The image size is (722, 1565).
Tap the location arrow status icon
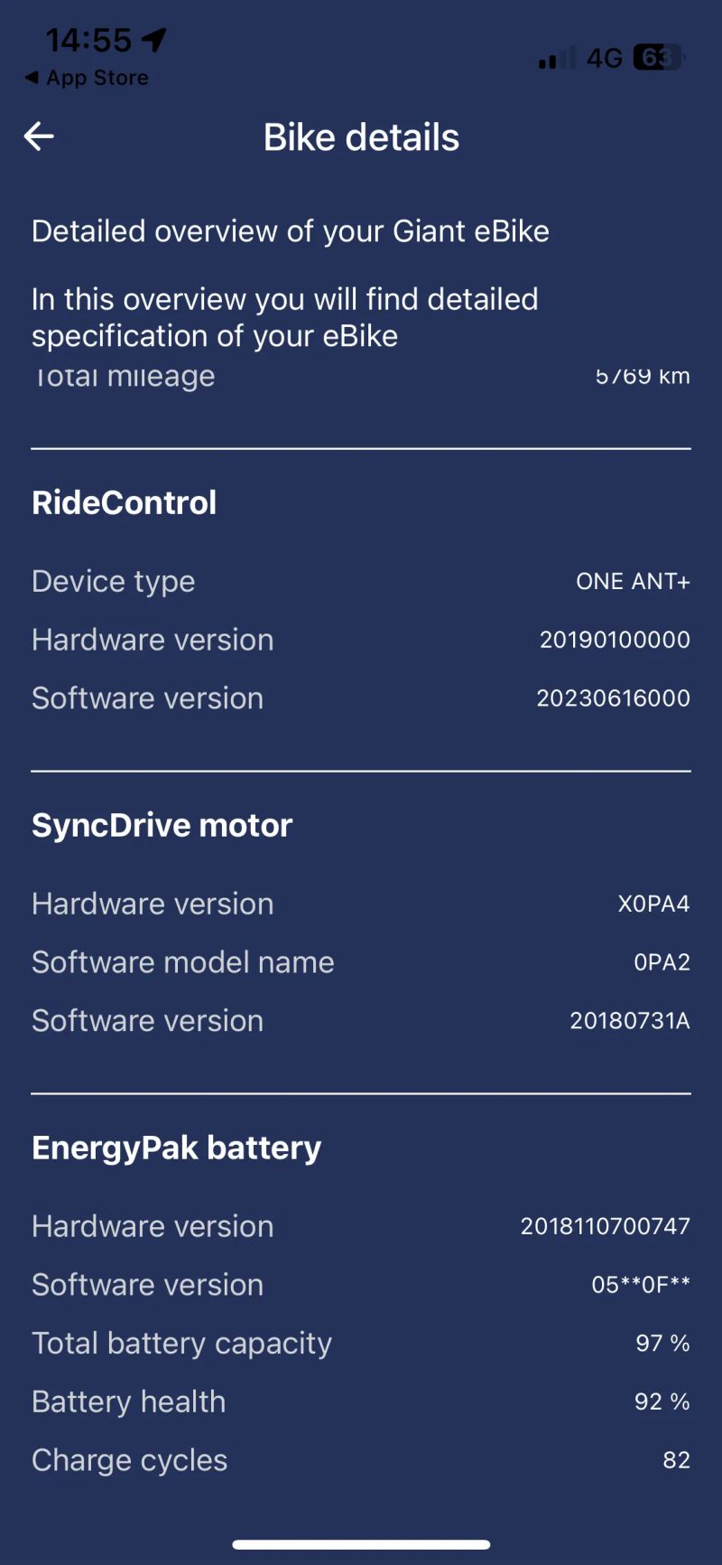click(154, 39)
